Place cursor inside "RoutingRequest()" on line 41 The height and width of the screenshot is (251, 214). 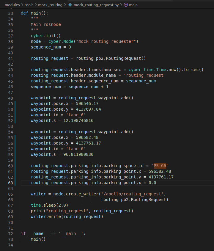[125, 58]
